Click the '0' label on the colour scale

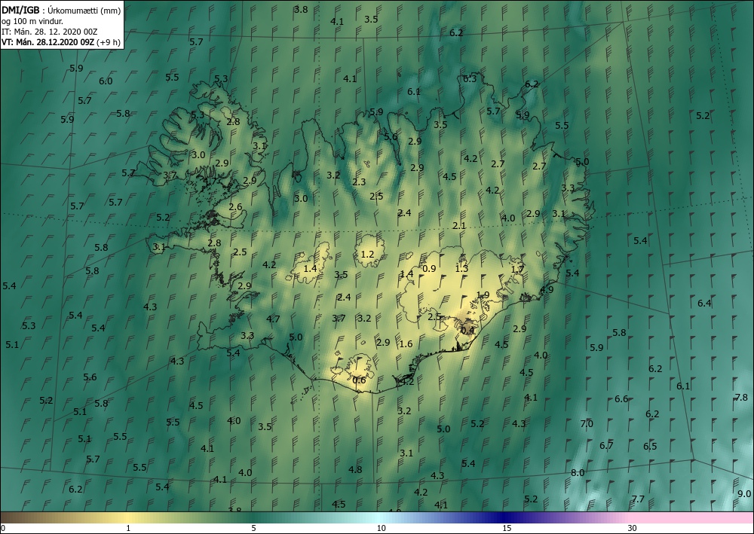(x=3, y=529)
